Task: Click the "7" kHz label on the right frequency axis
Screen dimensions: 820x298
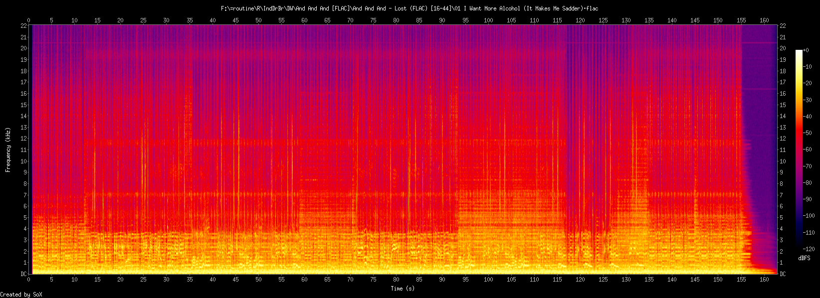Action: click(x=781, y=195)
